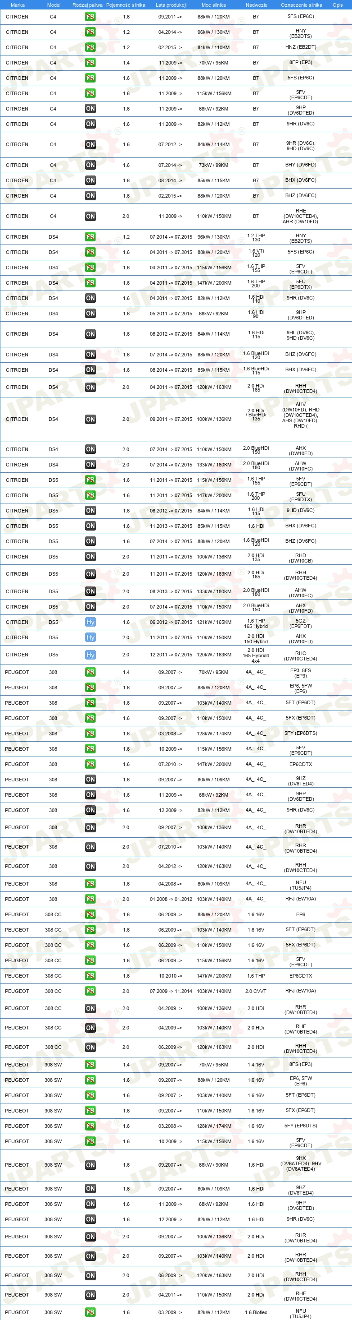Click the Opis column header
The height and width of the screenshot is (1320, 352).
(338, 5)
